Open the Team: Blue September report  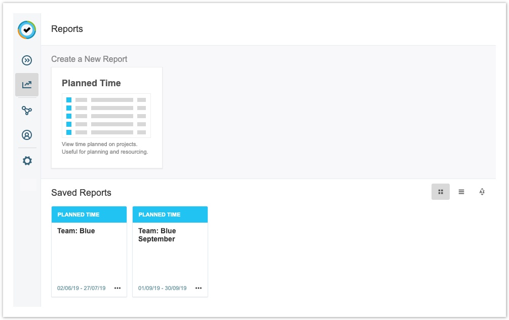pyautogui.click(x=157, y=235)
